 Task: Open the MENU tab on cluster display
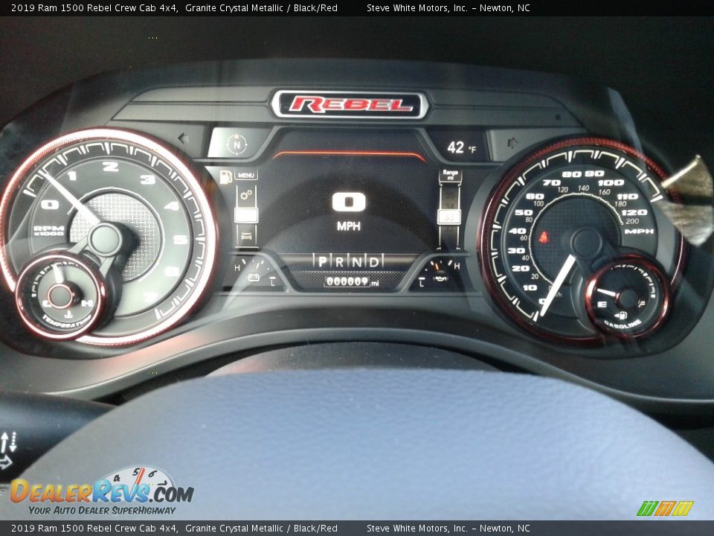click(246, 176)
